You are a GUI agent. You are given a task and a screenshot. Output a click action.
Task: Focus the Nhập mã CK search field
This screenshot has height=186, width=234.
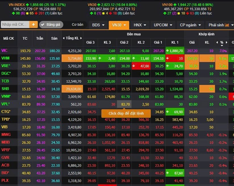[x=15, y=25]
